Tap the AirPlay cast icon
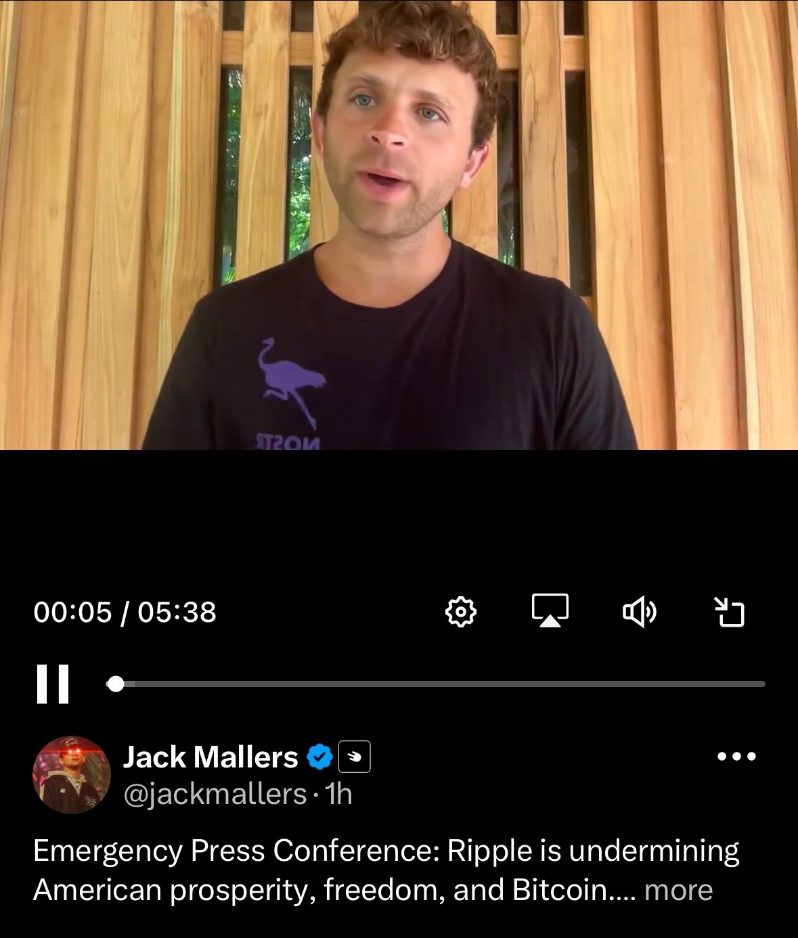 pos(550,611)
